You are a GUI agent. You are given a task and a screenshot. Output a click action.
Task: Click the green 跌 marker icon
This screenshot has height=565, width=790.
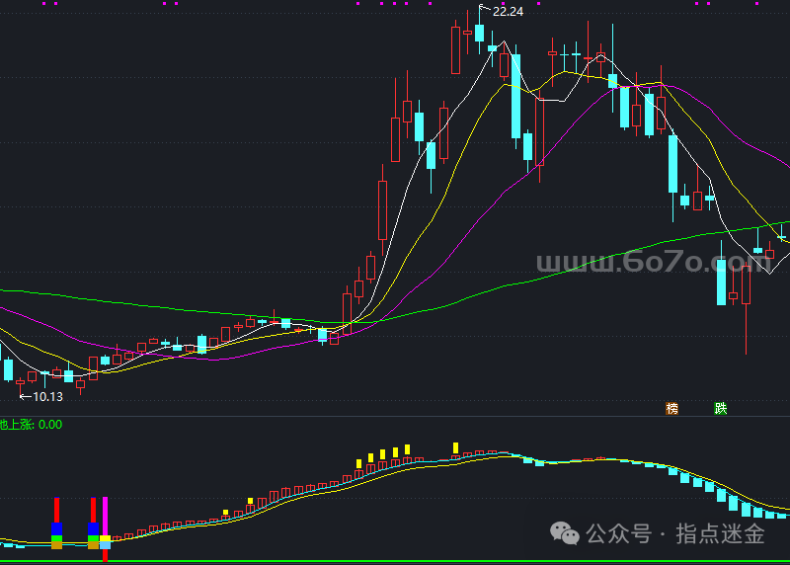[x=721, y=408]
